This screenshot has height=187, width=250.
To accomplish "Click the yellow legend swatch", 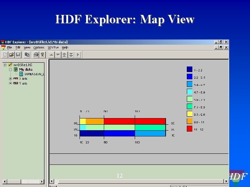I will click(x=190, y=114).
